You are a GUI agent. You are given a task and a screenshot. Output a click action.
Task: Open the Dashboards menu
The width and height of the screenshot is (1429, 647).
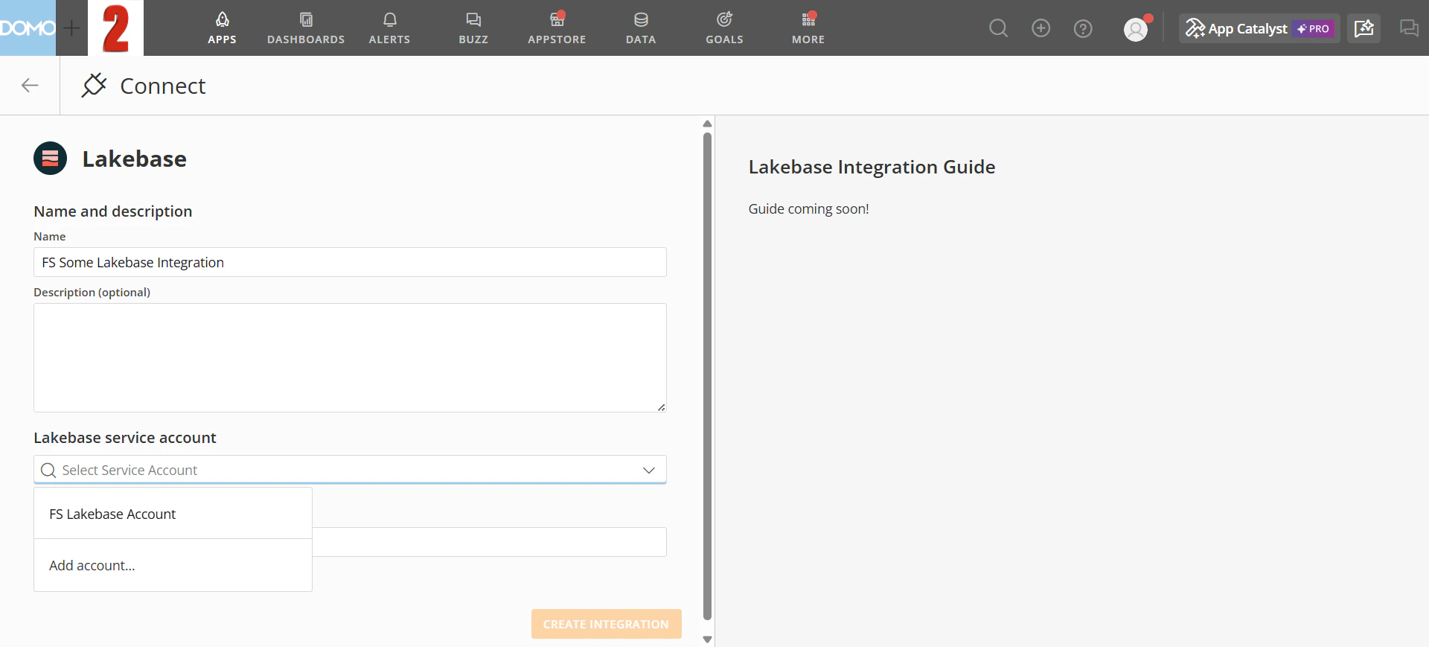point(306,28)
